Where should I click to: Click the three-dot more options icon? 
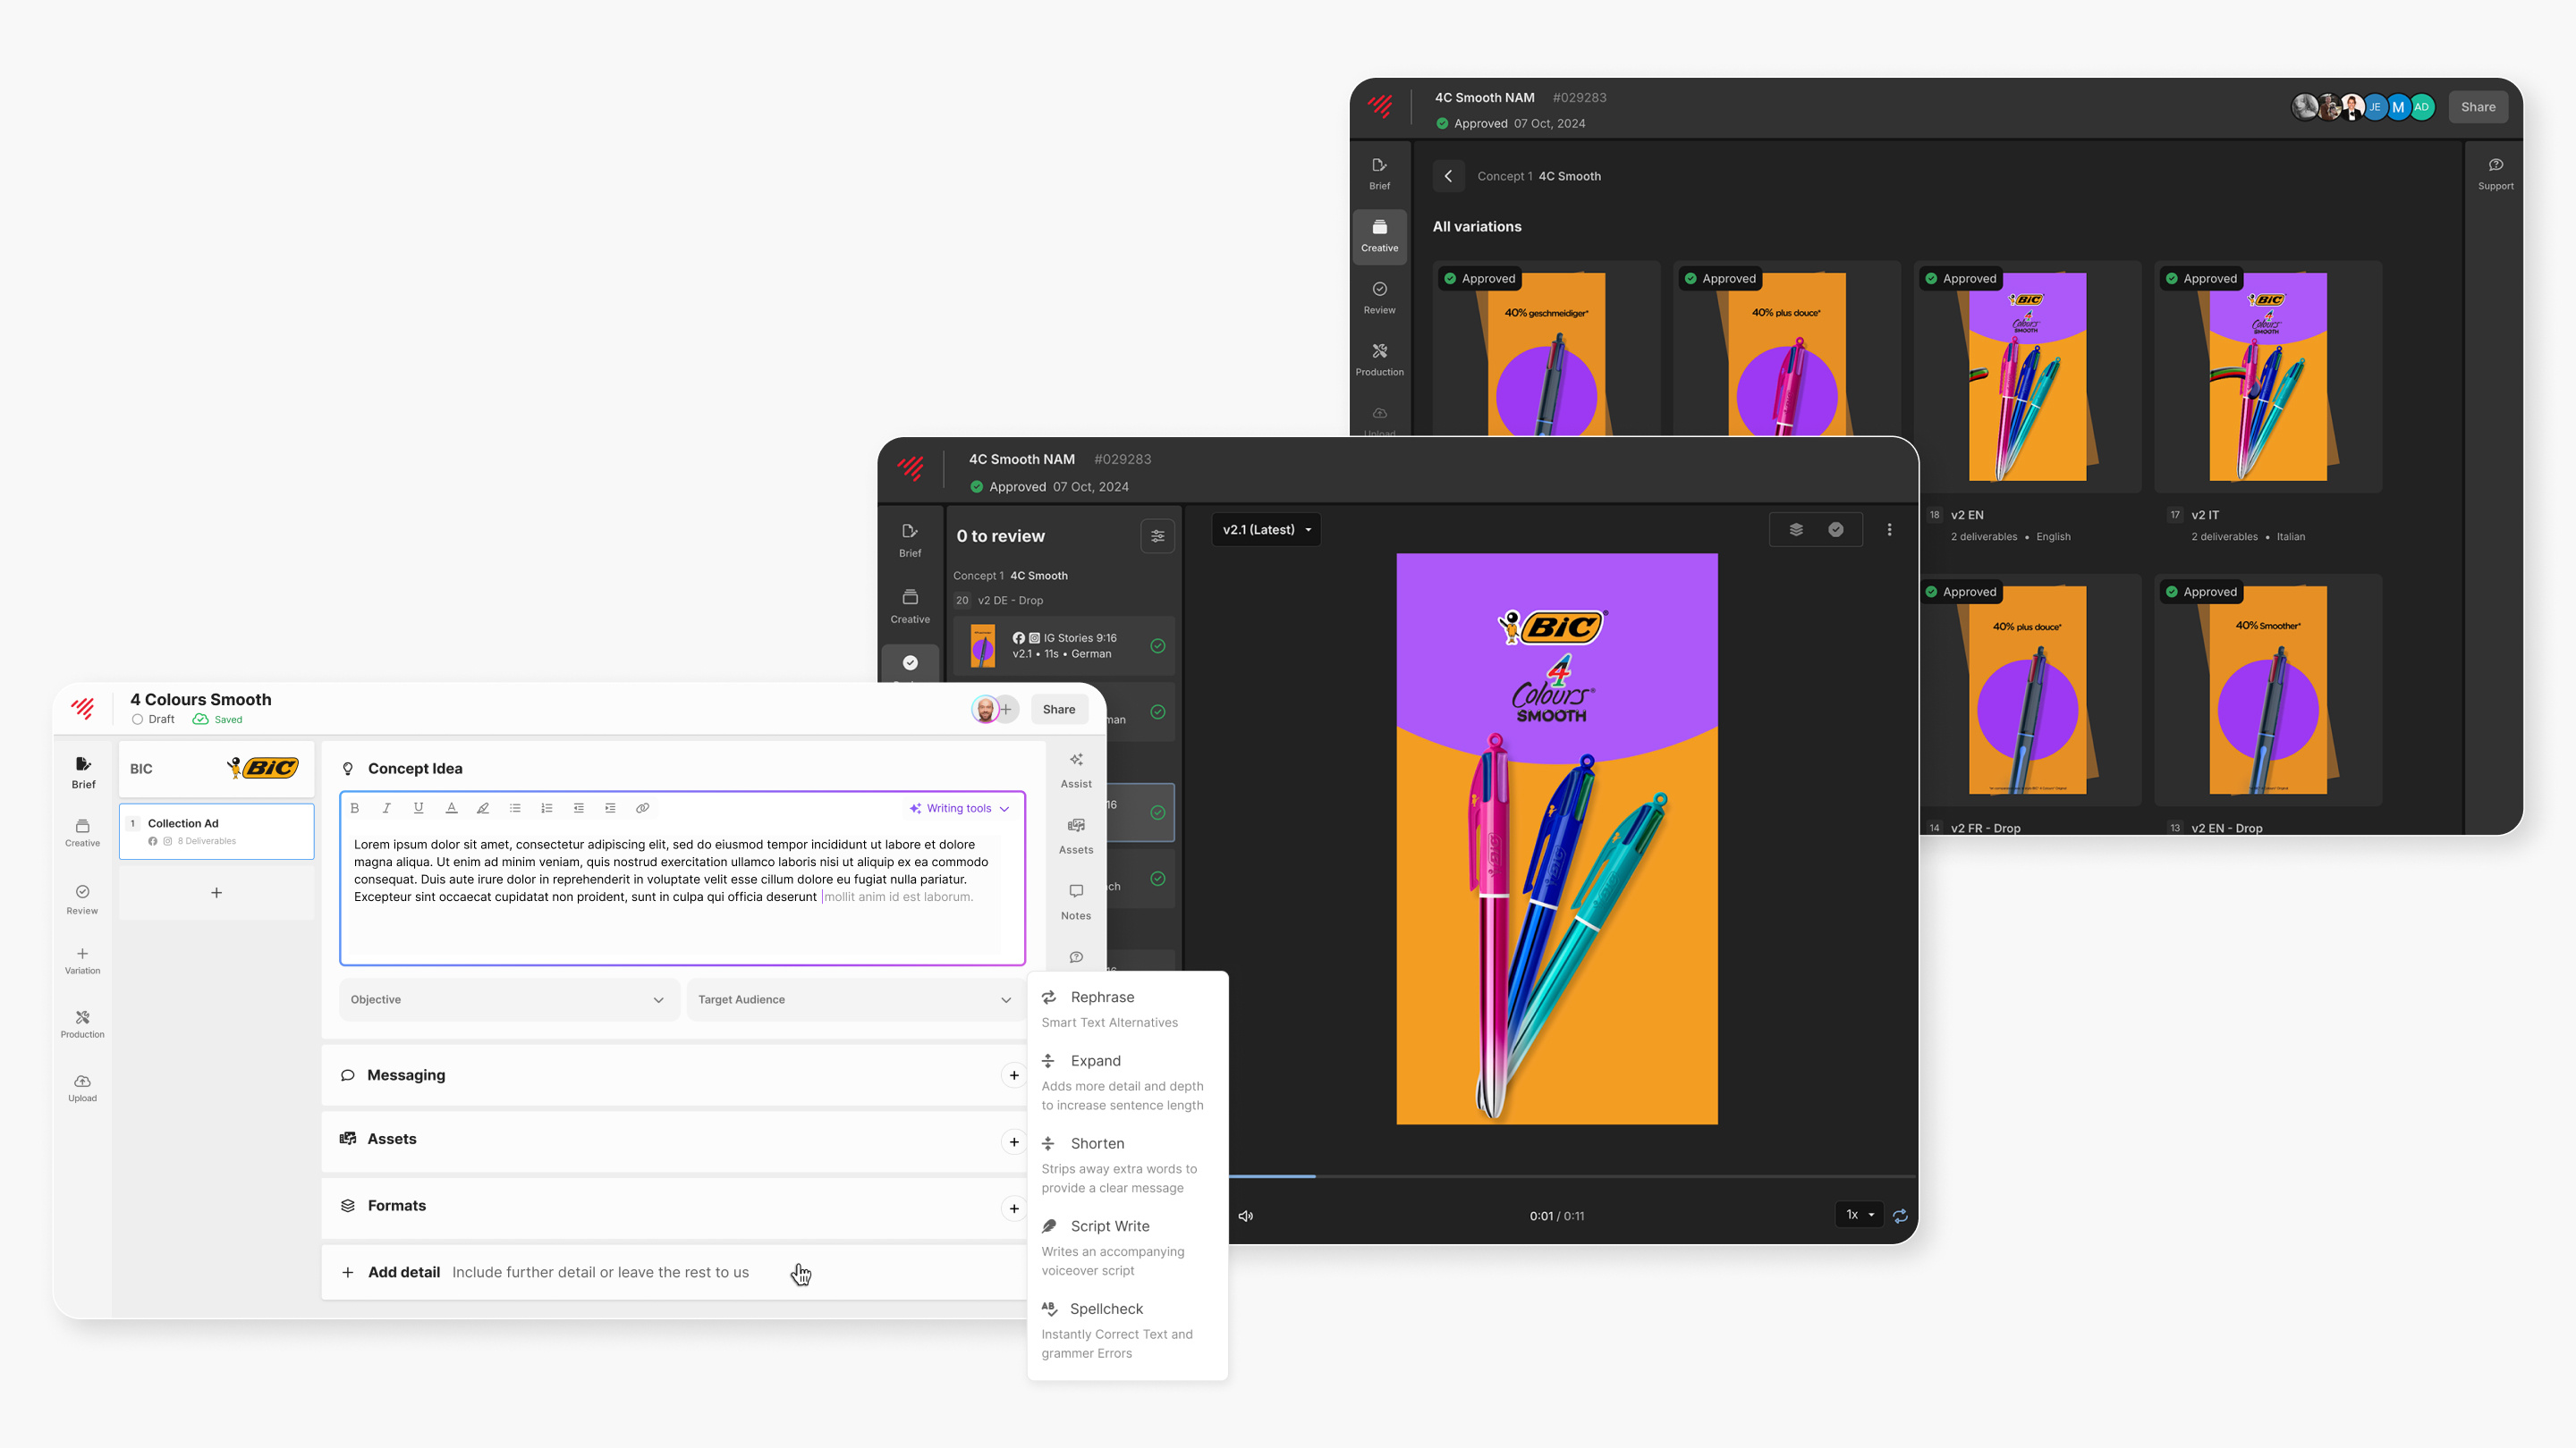tap(1889, 530)
